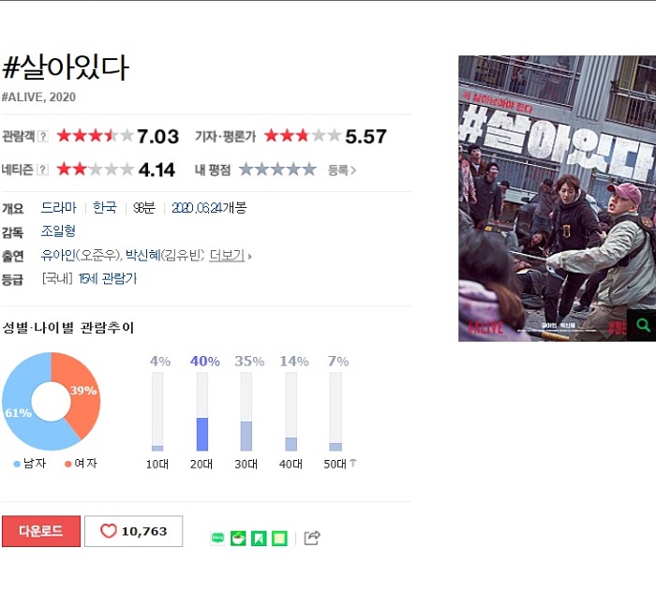Click the help icon next to 관람객
Screen dimensions: 656x608
[43, 137]
